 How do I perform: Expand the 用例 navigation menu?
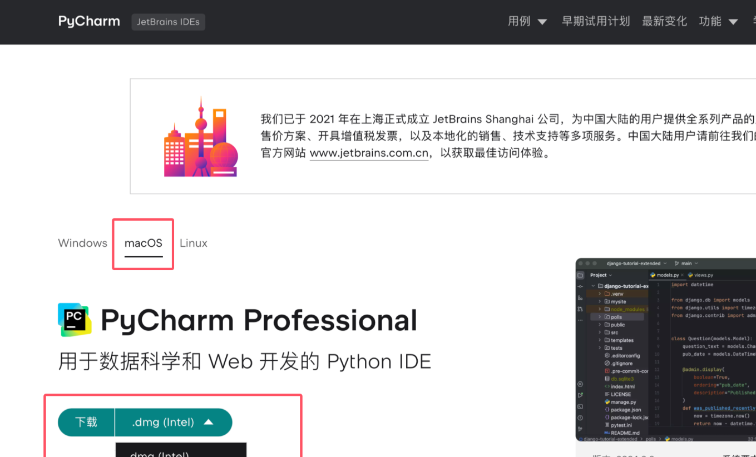point(527,21)
